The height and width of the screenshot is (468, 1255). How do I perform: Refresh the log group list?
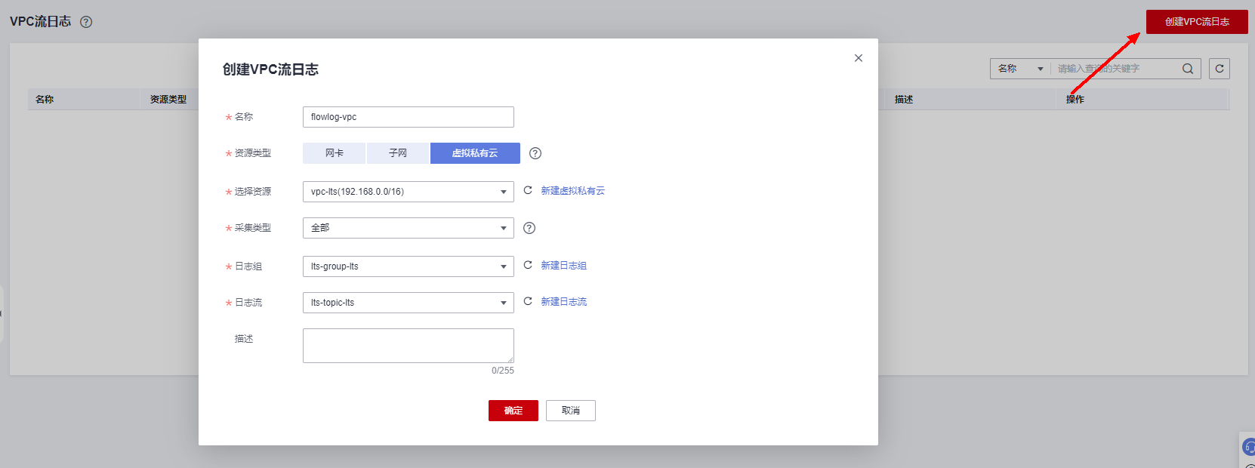(x=528, y=266)
